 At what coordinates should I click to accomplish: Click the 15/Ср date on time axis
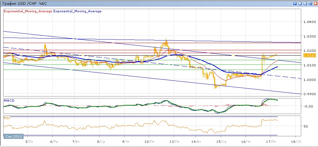tap(221, 142)
